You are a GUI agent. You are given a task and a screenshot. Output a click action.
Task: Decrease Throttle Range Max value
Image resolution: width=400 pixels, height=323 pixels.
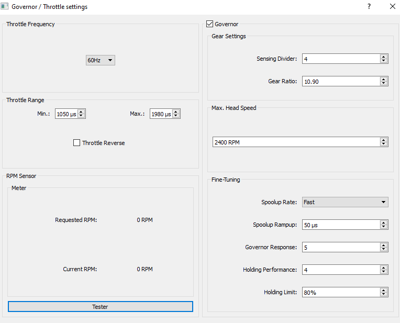176,116
